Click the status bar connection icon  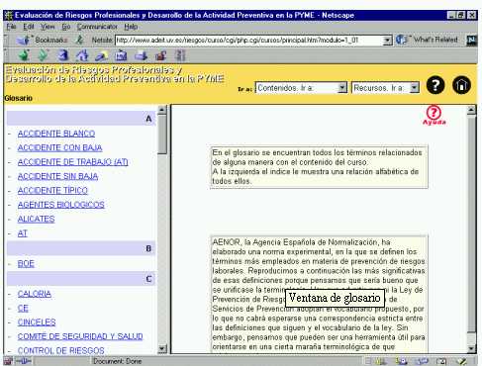(24, 361)
